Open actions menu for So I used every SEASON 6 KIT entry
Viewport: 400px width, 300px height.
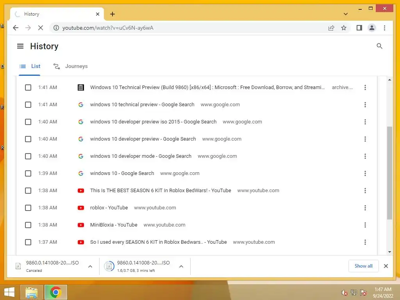365,242
